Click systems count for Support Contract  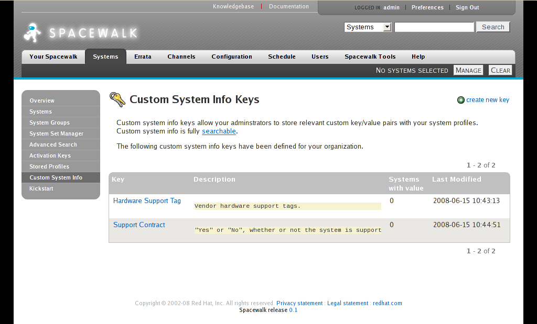392,225
